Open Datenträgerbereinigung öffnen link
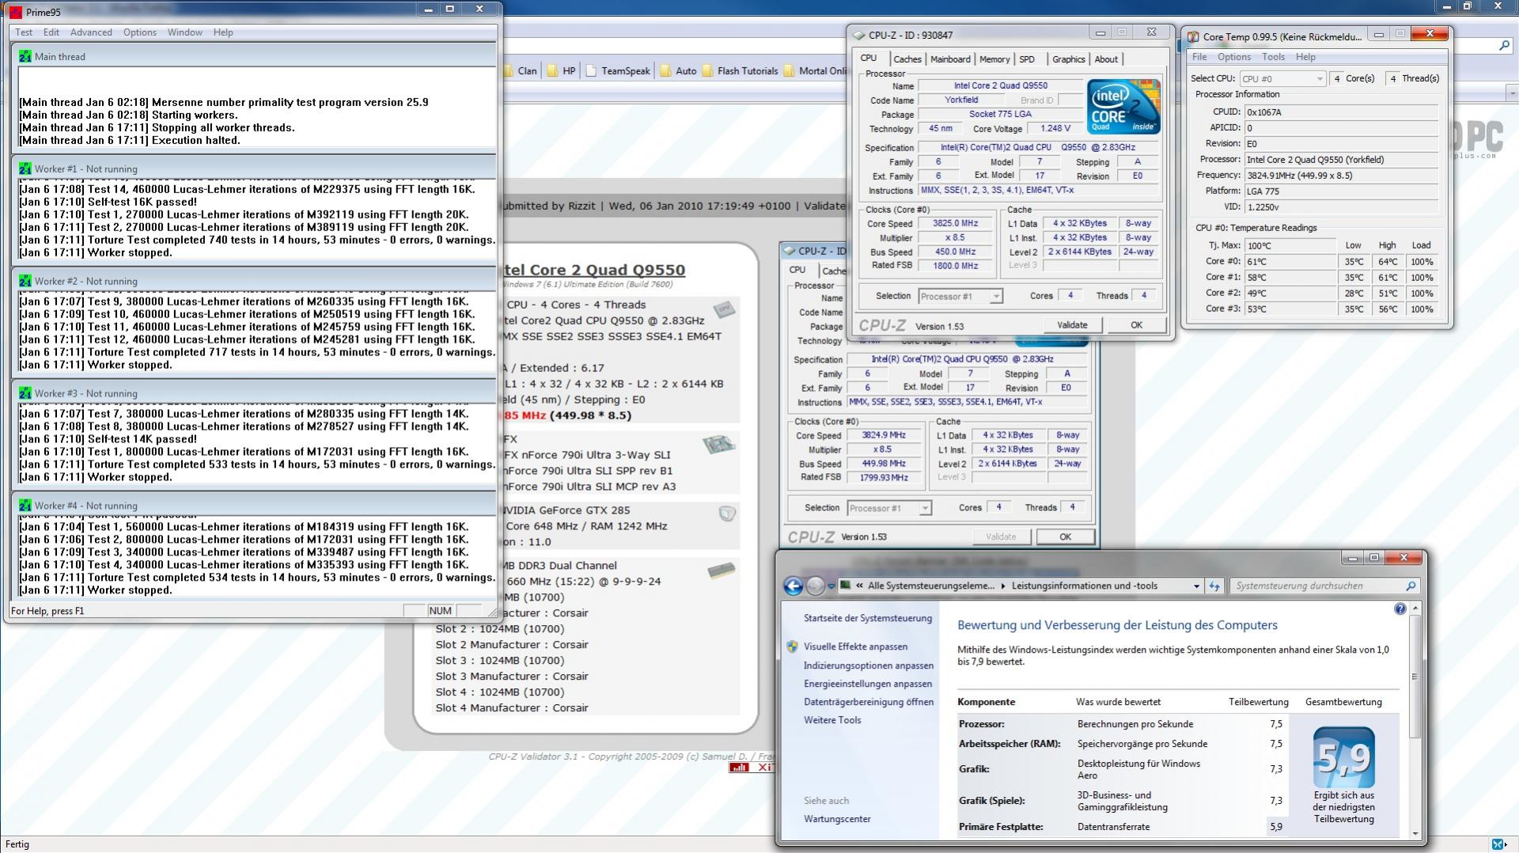The width and height of the screenshot is (1519, 853). tap(869, 702)
